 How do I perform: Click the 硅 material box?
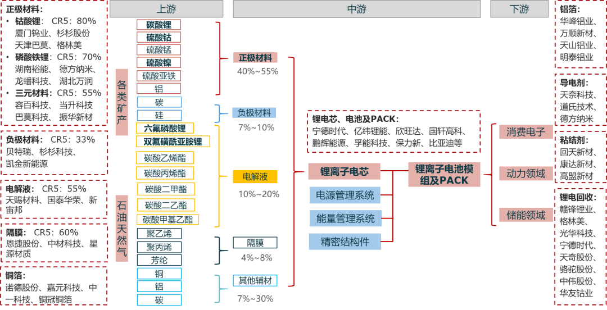pyautogui.click(x=158, y=115)
